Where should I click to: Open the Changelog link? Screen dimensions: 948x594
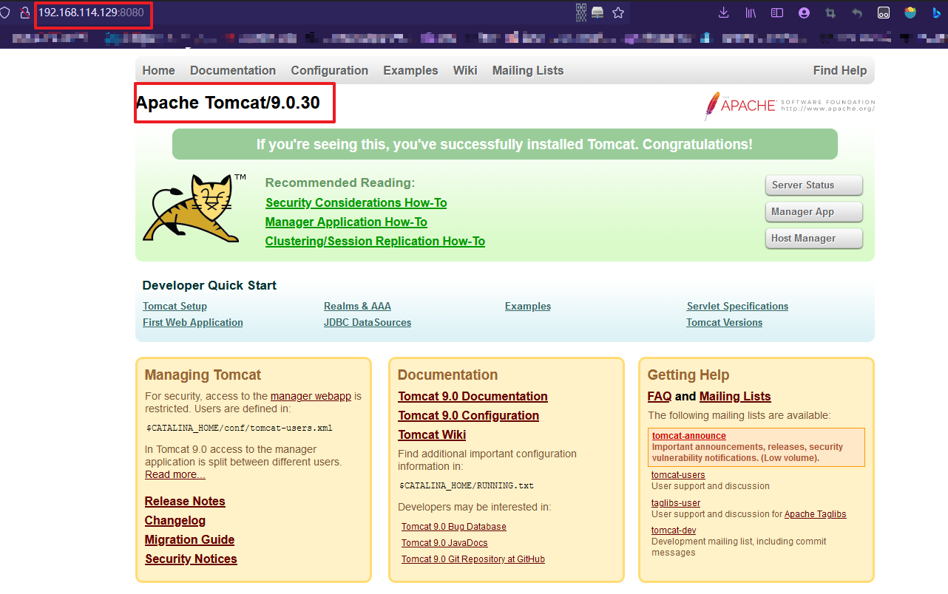click(175, 520)
